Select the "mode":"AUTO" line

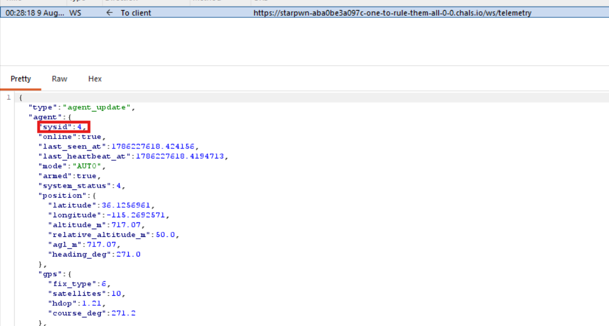(72, 166)
